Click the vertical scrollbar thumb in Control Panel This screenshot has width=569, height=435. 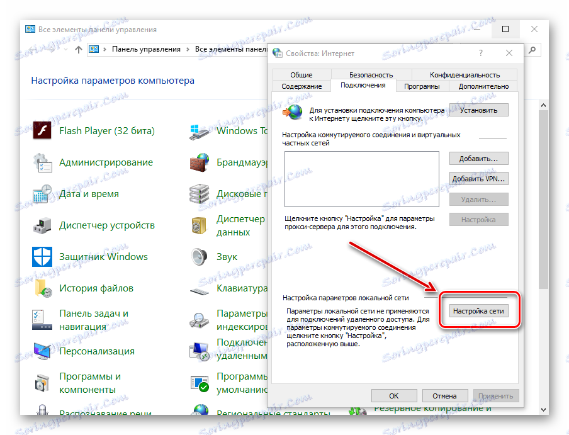(x=543, y=200)
